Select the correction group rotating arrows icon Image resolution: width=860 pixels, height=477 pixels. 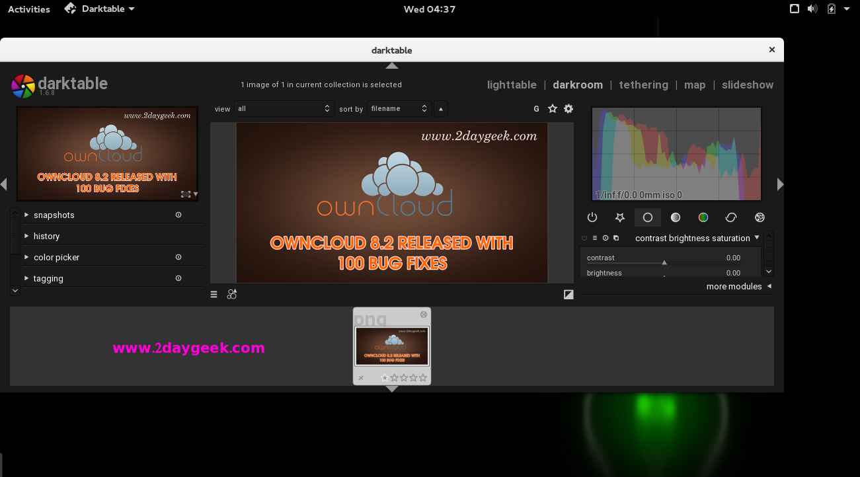(x=731, y=217)
